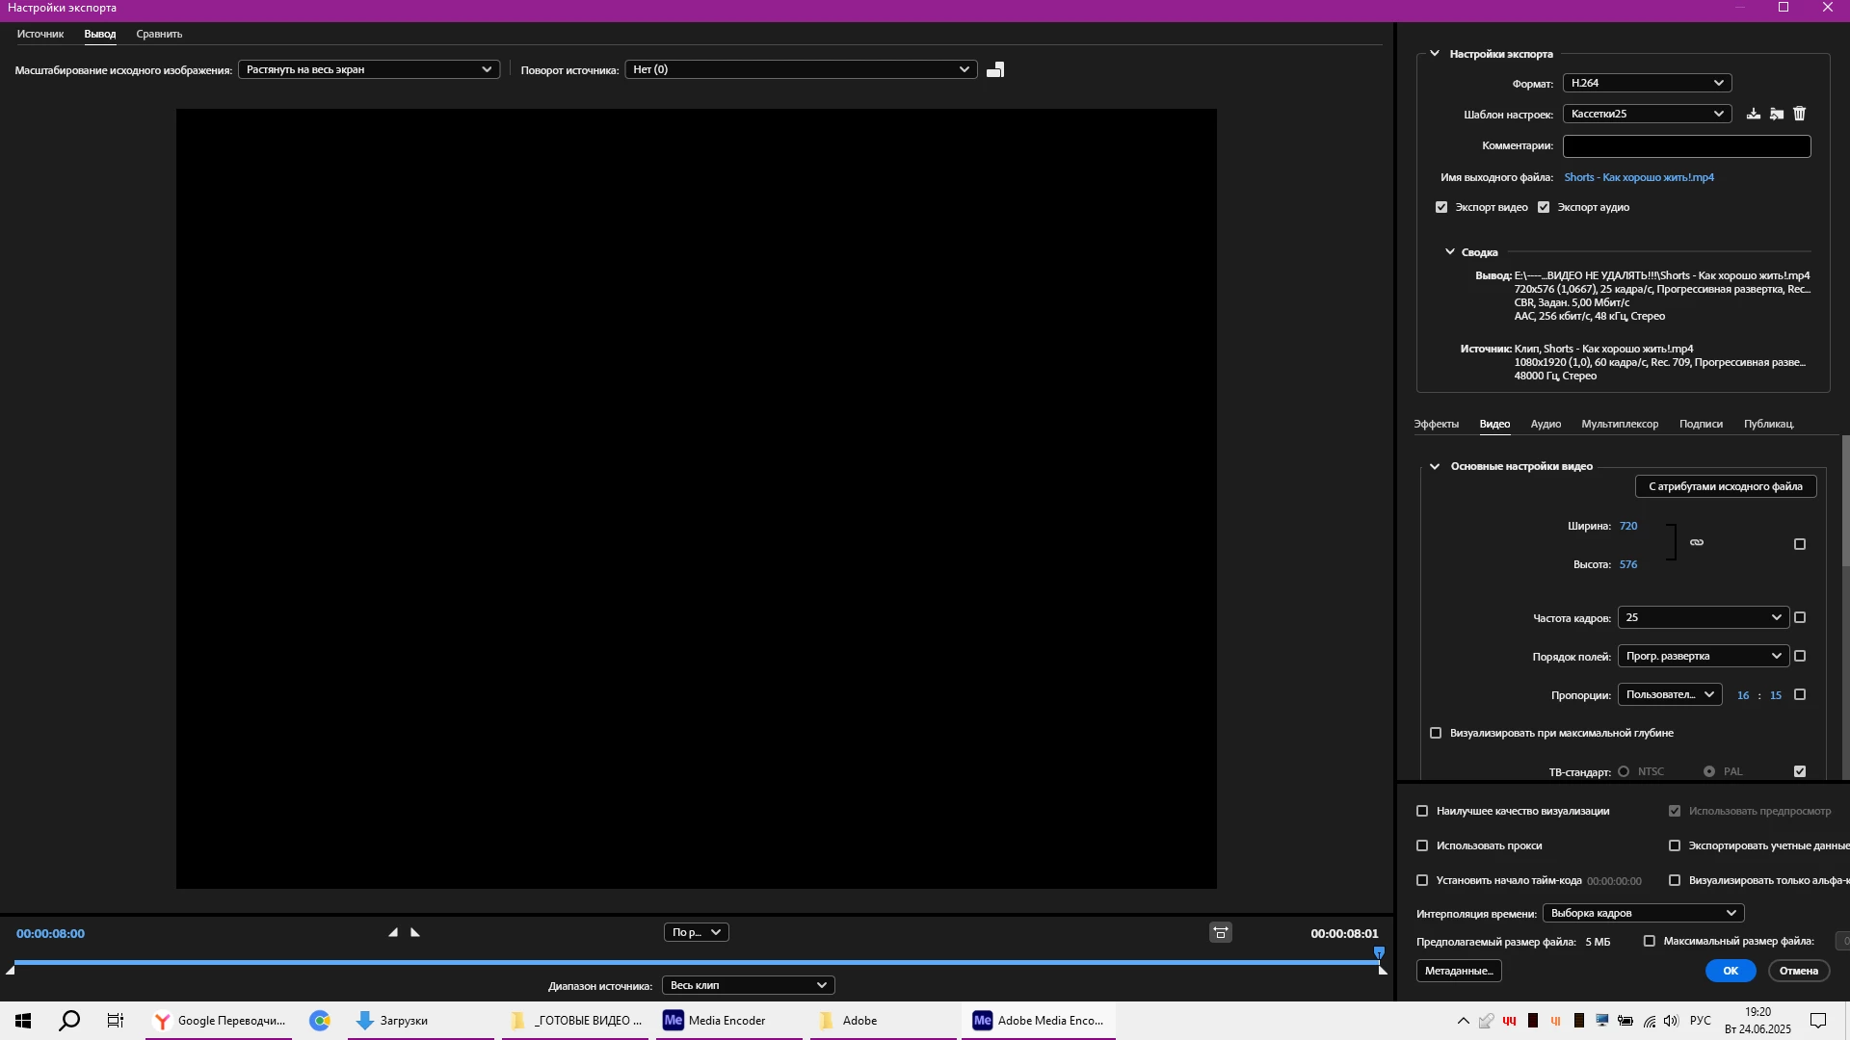Open Windows search from the taskbar
The height and width of the screenshot is (1040, 1850).
pyautogui.click(x=69, y=1021)
